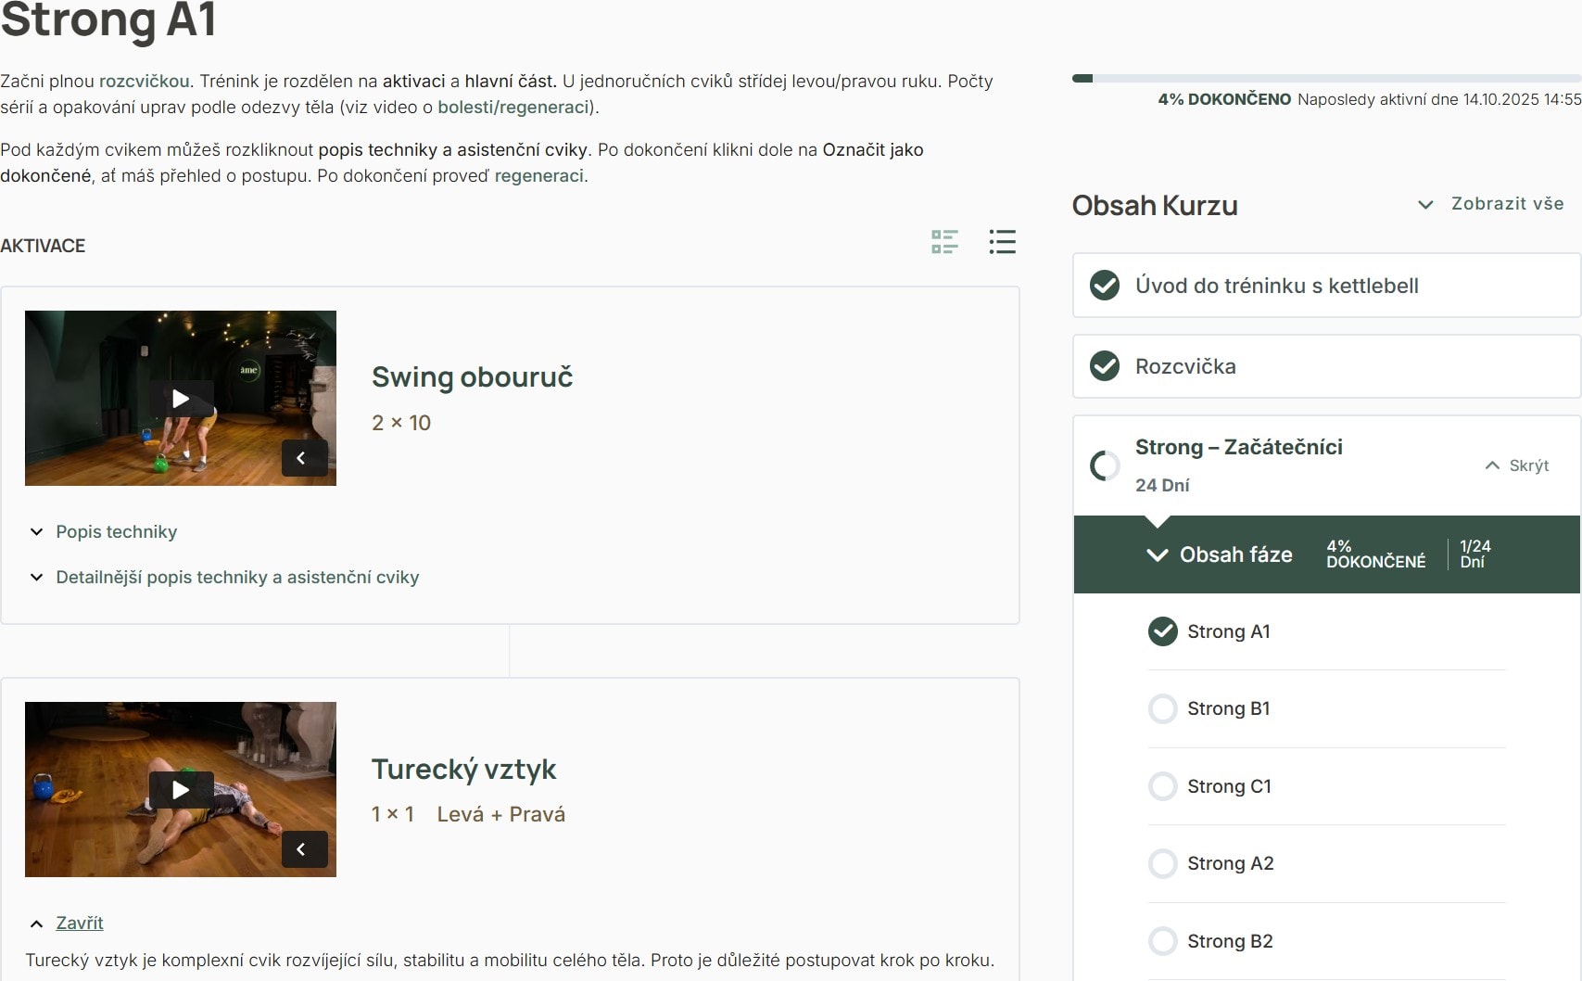
Task: Mark Strong B1 lesson circle
Action: (1162, 709)
